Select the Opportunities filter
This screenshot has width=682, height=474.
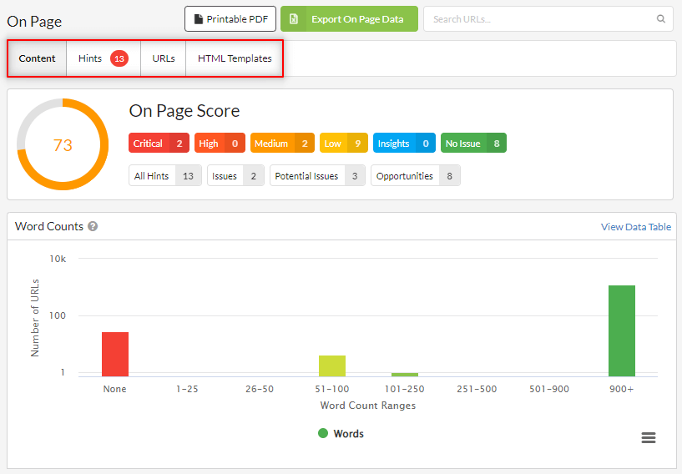click(x=416, y=176)
